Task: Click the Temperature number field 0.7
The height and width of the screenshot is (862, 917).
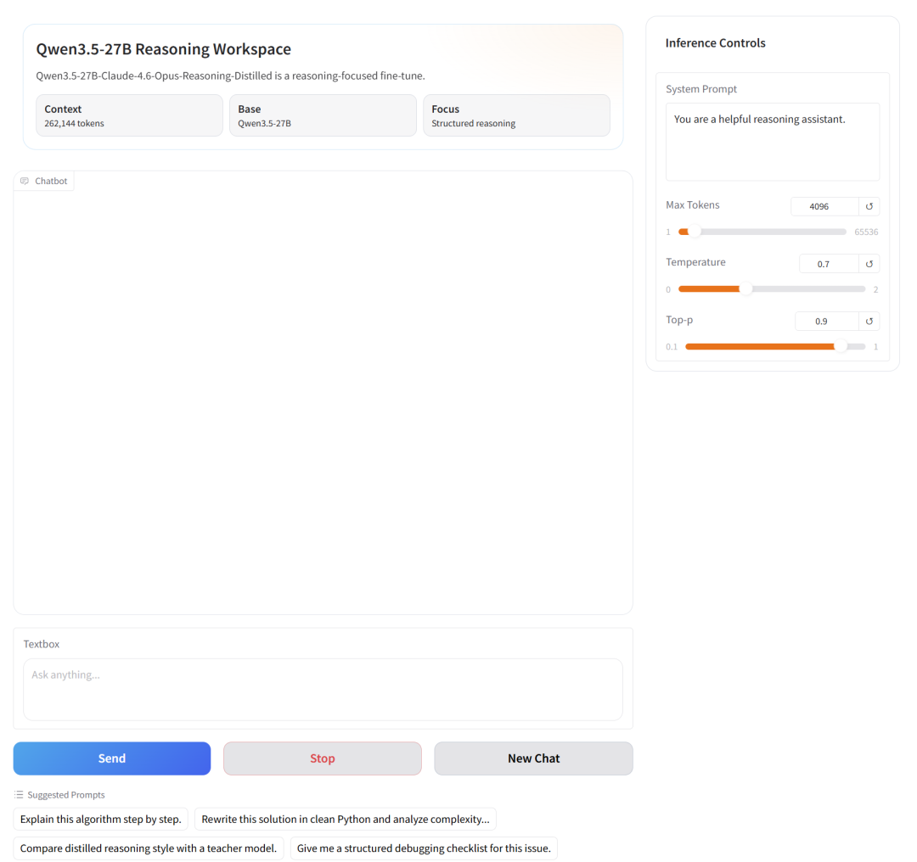Action: 829,264
